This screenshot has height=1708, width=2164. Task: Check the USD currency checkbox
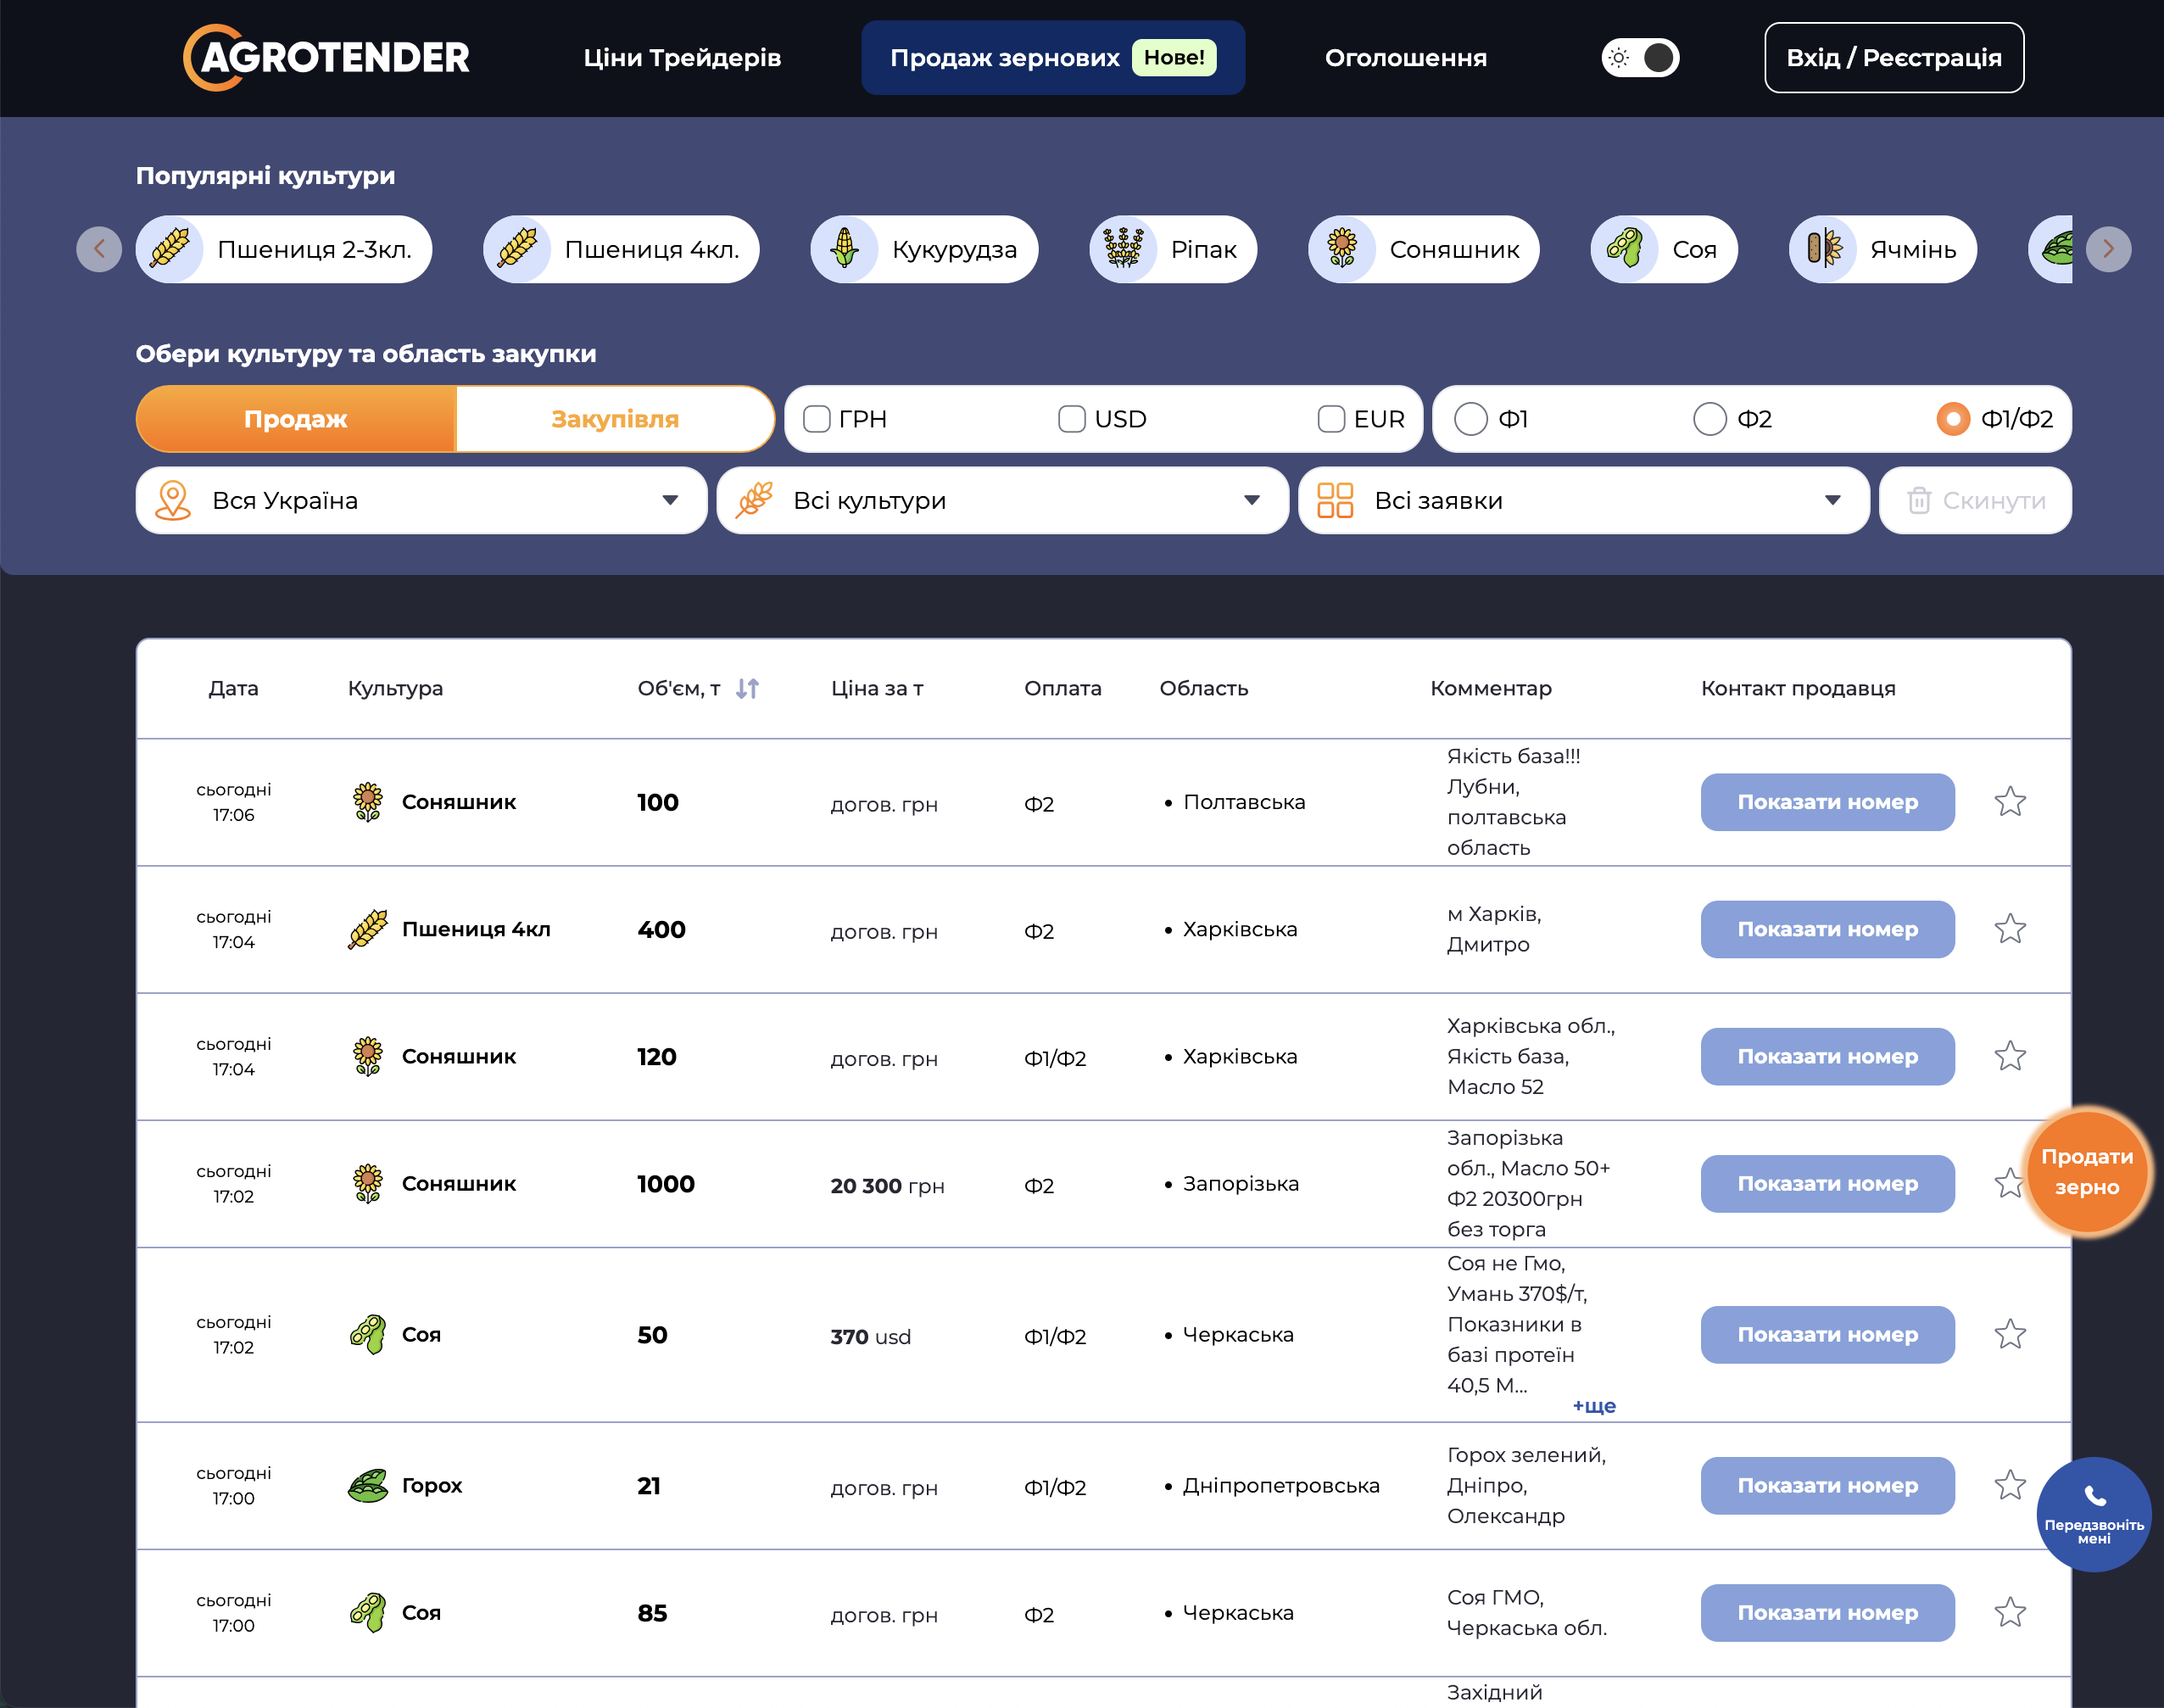(1072, 419)
